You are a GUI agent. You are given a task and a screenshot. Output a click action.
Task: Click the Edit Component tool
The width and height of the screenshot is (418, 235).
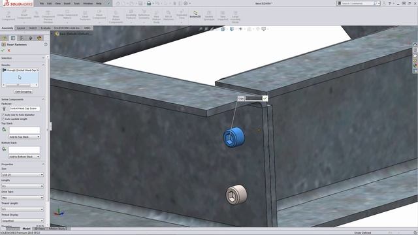[x=8, y=16]
